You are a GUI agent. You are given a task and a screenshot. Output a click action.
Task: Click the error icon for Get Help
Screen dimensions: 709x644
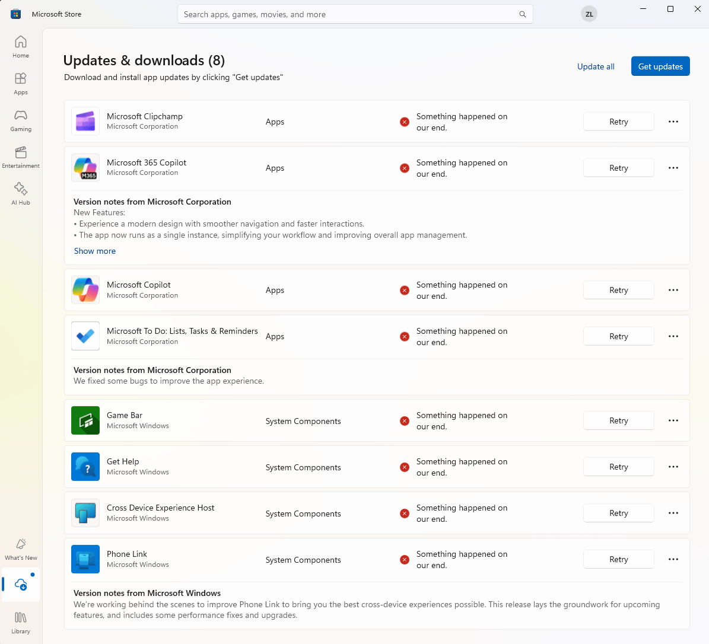coord(405,467)
